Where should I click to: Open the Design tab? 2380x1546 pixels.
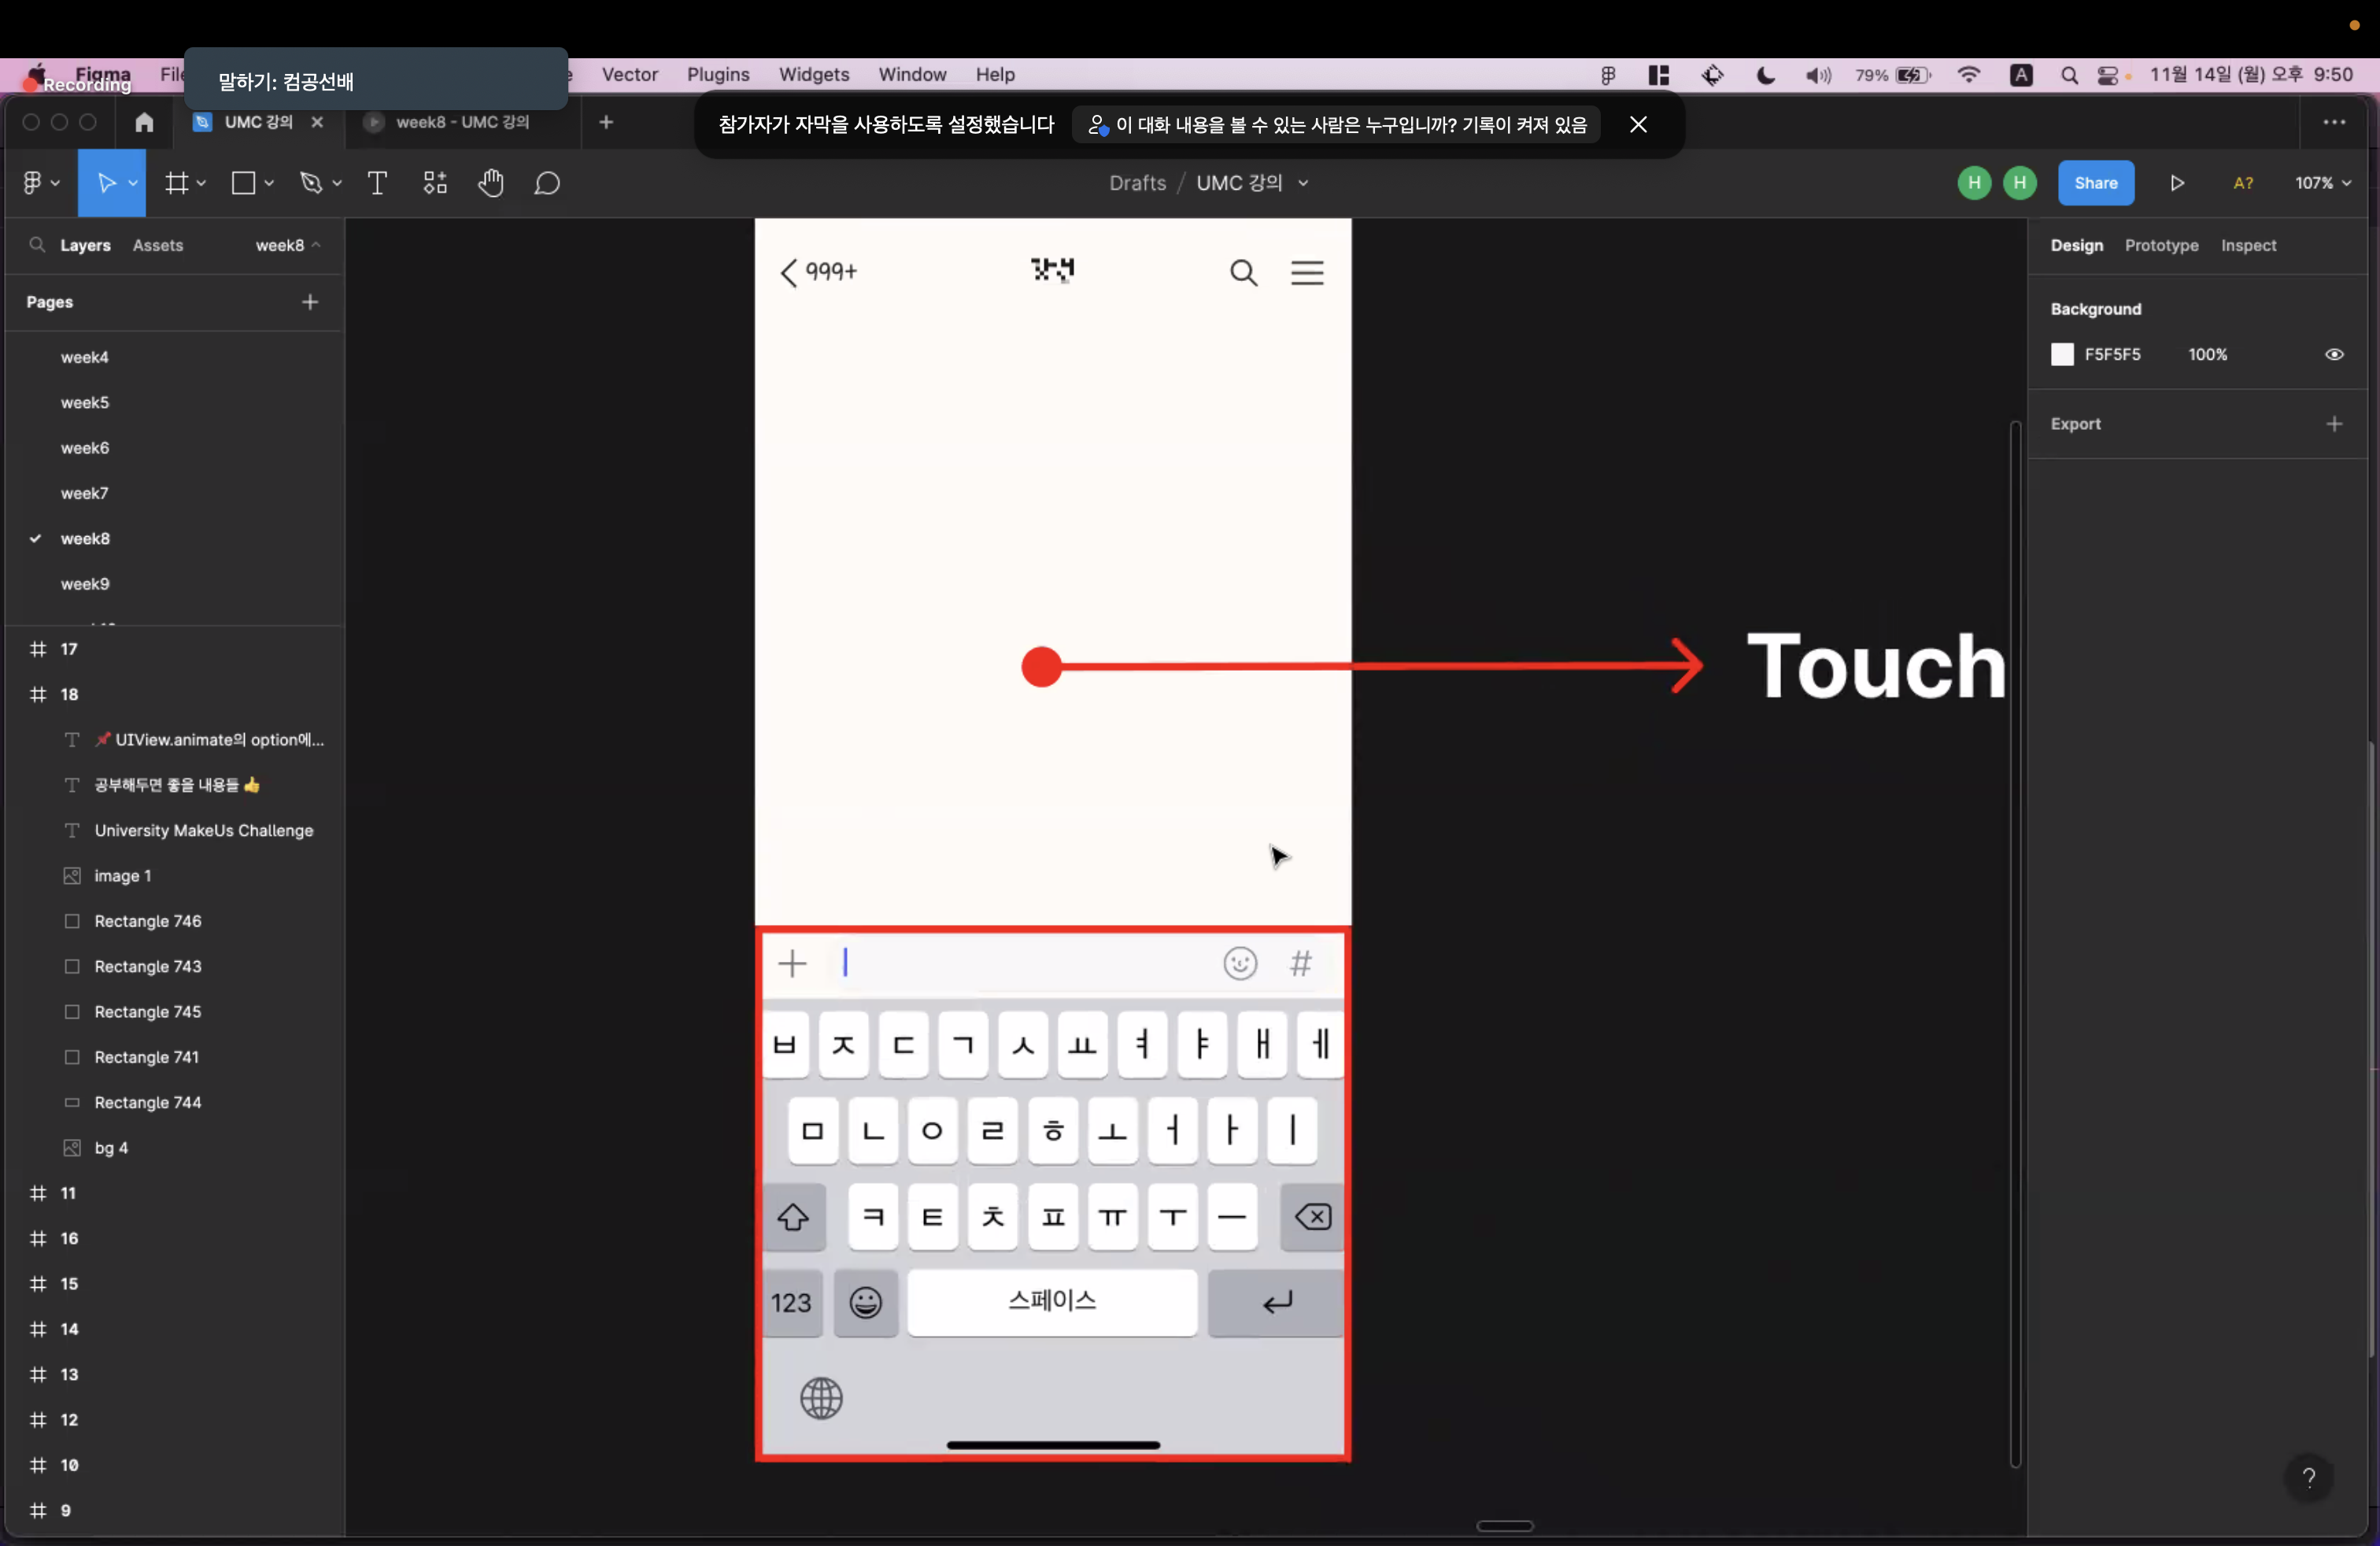click(x=2076, y=245)
